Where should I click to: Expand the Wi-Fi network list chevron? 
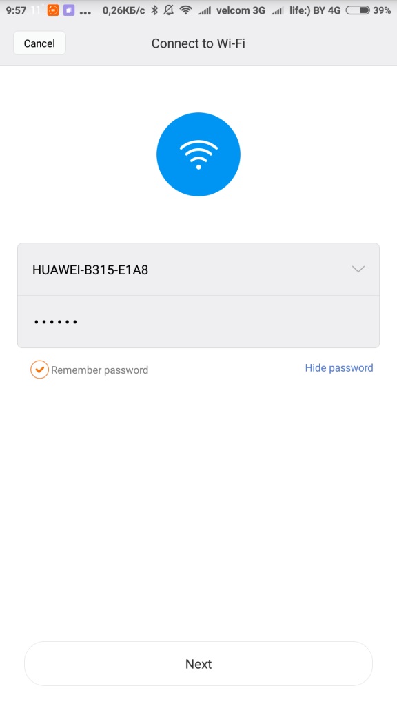click(358, 270)
